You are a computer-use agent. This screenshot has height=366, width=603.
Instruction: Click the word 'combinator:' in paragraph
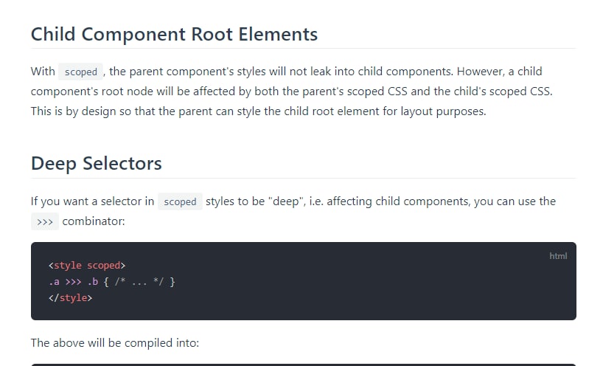[94, 221]
